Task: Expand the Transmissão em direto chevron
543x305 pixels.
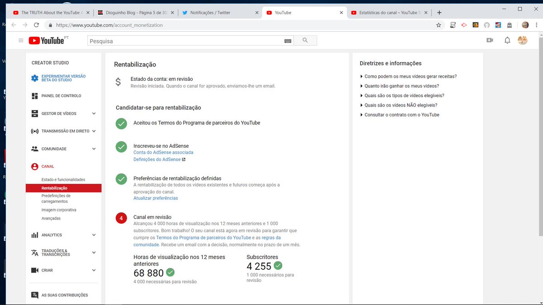Action: [94, 131]
